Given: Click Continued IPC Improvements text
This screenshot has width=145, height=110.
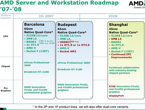Looking at the screenshot, I should pyautogui.click(x=121, y=56).
